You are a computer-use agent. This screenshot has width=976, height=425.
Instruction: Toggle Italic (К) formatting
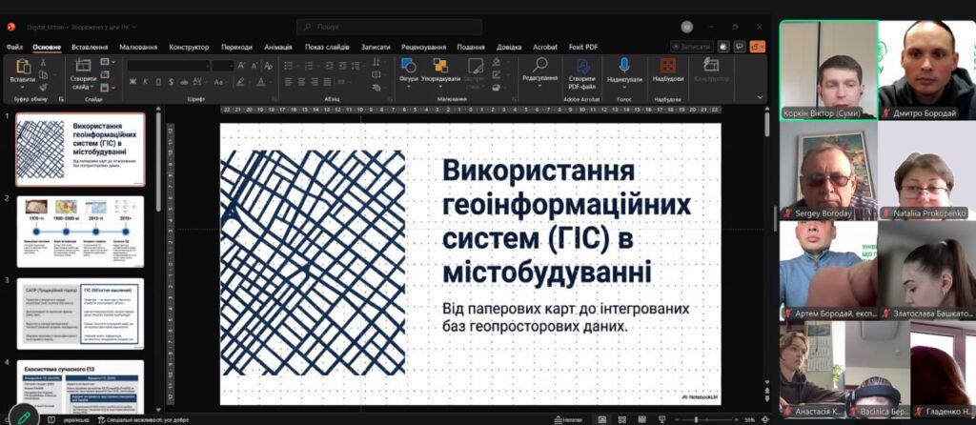click(x=146, y=82)
